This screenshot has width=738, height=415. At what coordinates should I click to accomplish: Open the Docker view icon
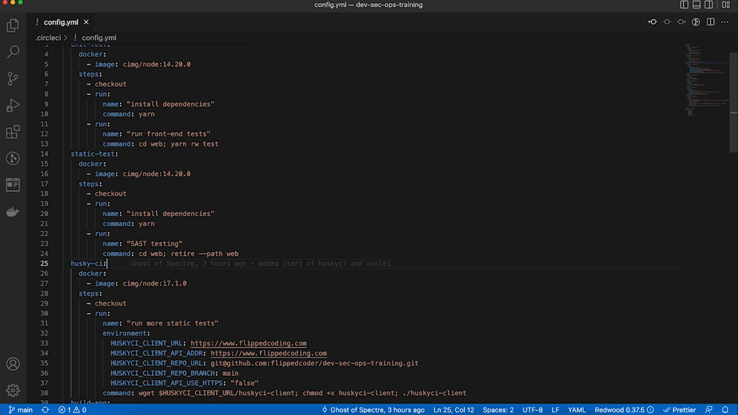click(13, 212)
